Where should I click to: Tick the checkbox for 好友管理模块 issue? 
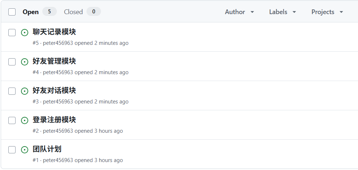(12, 62)
